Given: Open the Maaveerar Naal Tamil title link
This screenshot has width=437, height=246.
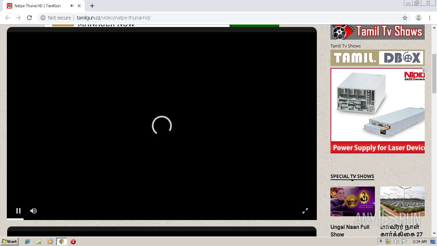Looking at the screenshot, I should click(x=401, y=231).
